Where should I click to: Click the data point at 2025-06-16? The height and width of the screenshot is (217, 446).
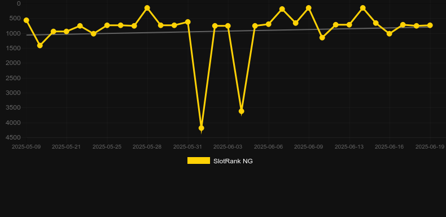pyautogui.click(x=390, y=33)
